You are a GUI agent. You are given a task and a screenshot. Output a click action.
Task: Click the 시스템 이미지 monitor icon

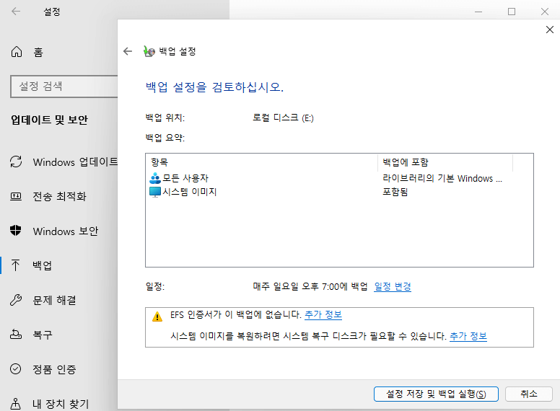pos(155,192)
